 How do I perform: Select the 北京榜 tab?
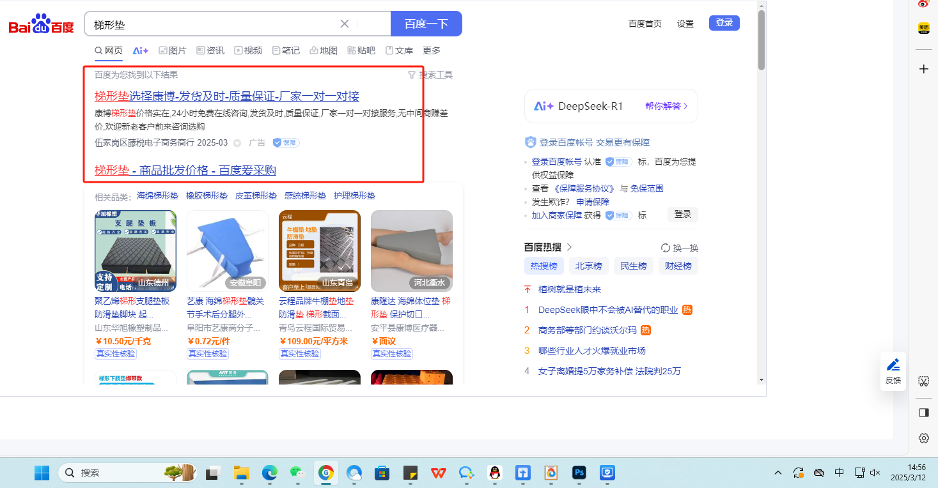coord(589,266)
